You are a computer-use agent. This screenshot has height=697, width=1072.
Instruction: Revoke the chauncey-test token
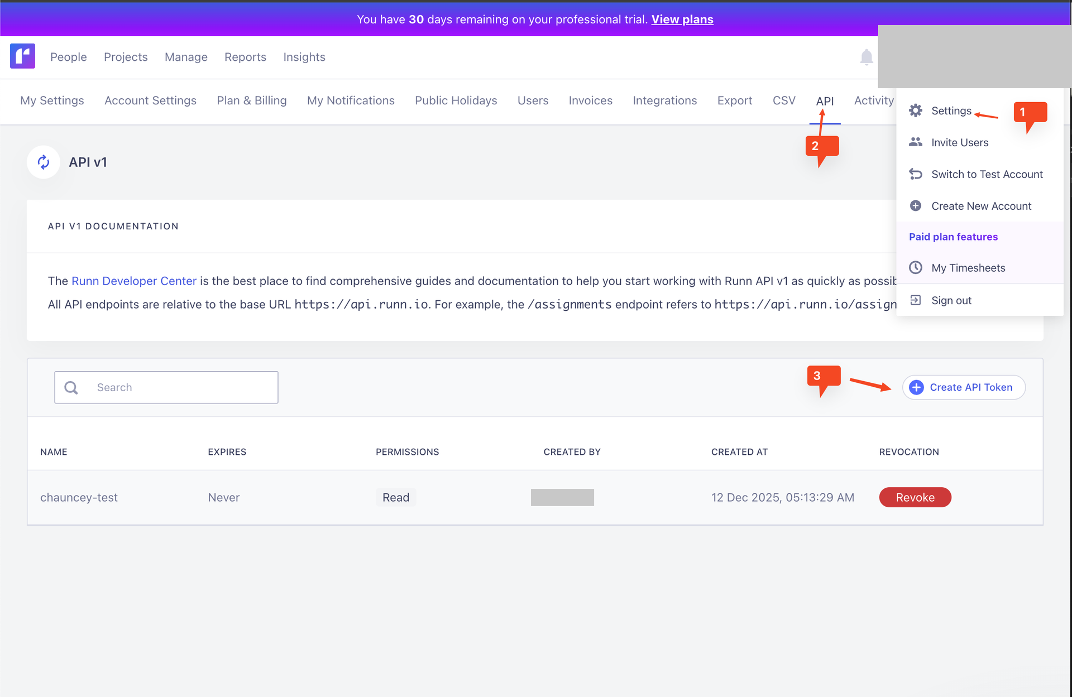(x=915, y=497)
